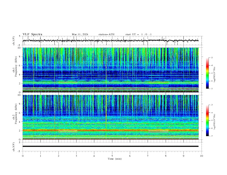Click the red 2 kHz band in ch.2 spectrogram
The image size is (227, 175).
pyautogui.click(x=110, y=130)
